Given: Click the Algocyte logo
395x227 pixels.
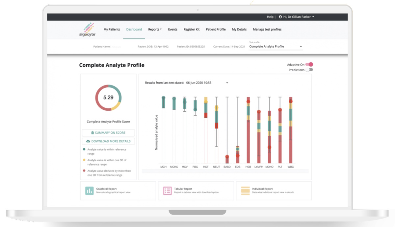Looking at the screenshot, I should (87, 30).
